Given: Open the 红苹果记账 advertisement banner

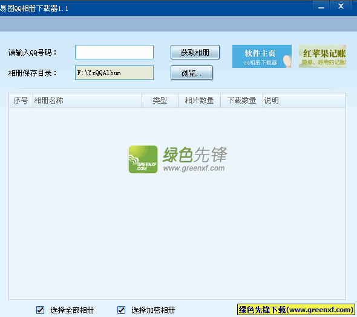Looking at the screenshot, I should 323,56.
